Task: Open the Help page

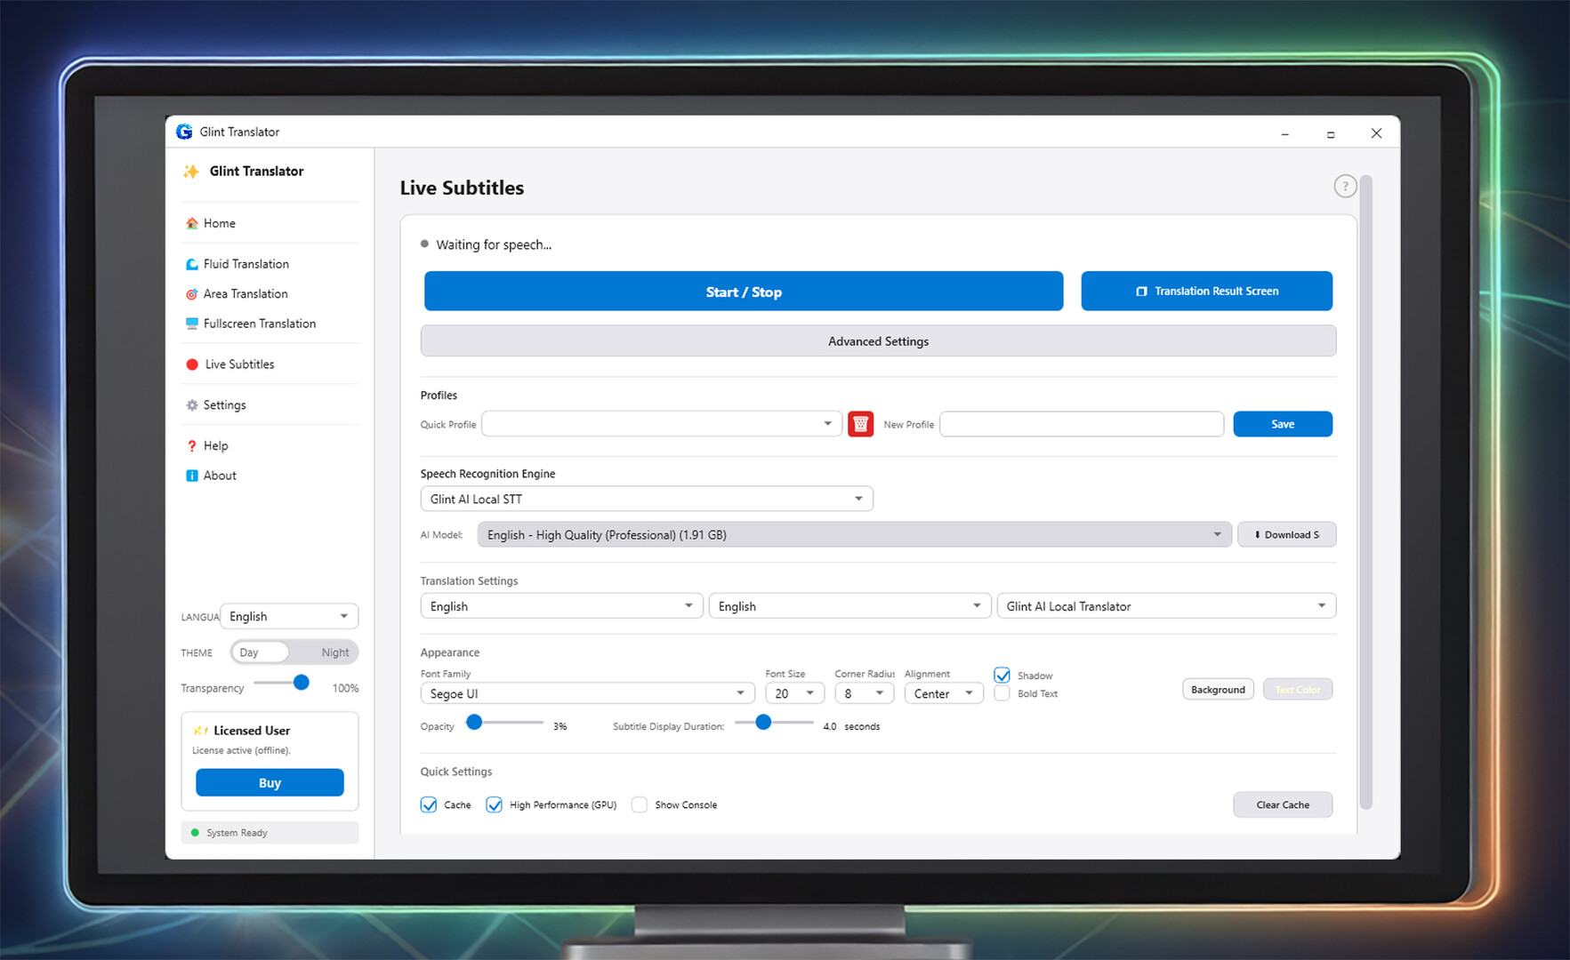Action: (270, 446)
